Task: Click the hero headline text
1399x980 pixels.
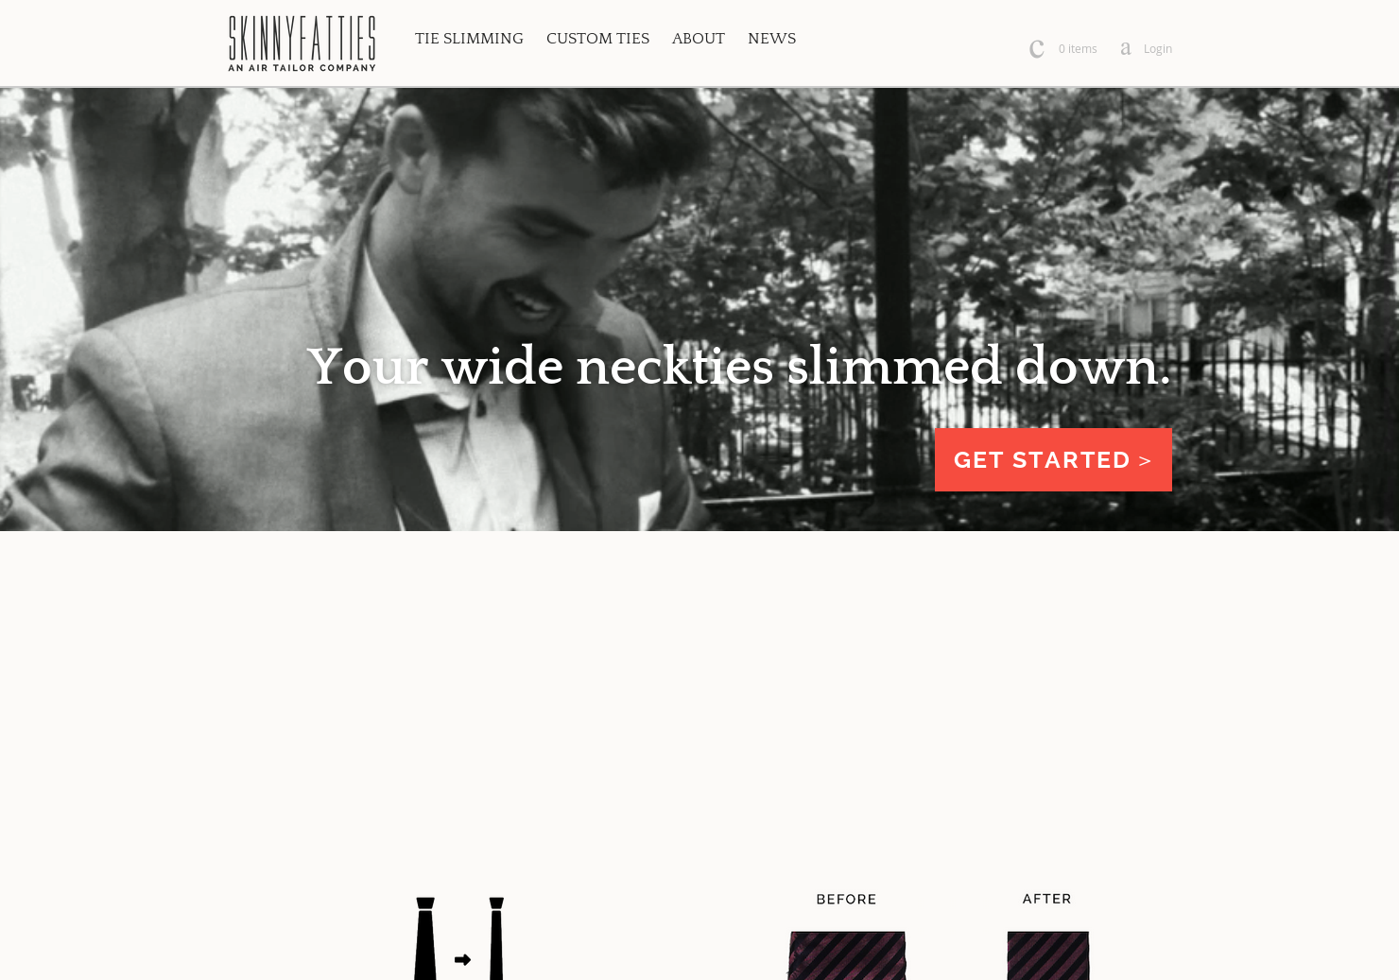Action: tap(738, 367)
